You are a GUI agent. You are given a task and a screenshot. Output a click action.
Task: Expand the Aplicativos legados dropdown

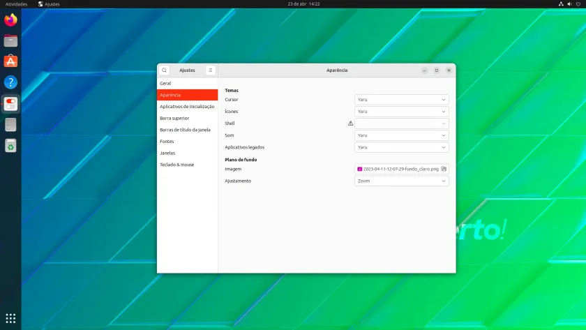coord(401,147)
